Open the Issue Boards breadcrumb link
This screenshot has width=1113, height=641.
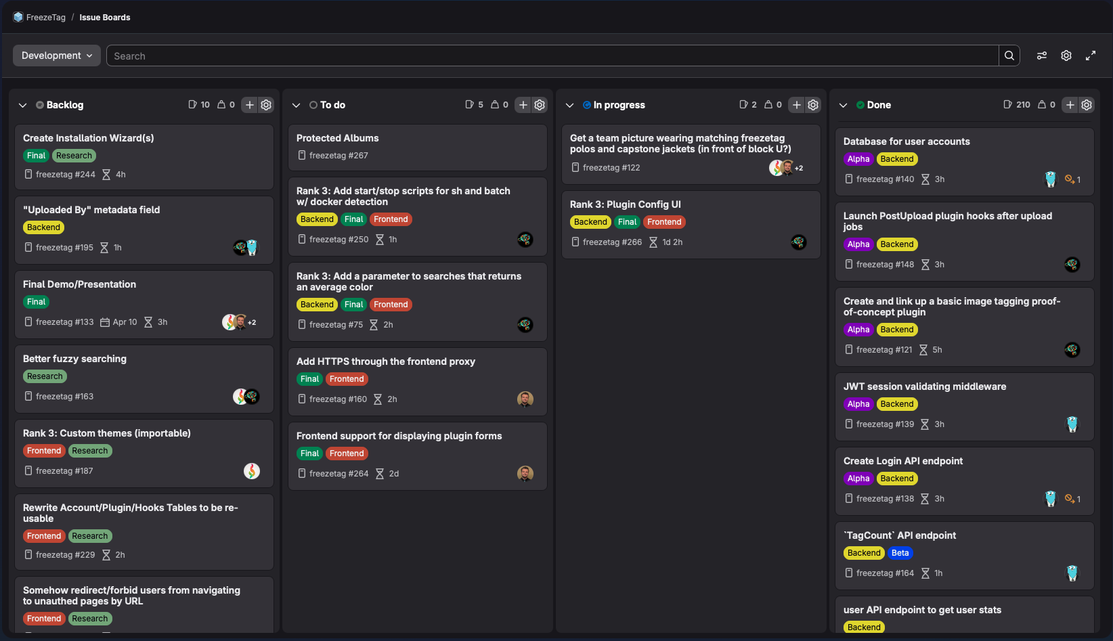pyautogui.click(x=105, y=17)
